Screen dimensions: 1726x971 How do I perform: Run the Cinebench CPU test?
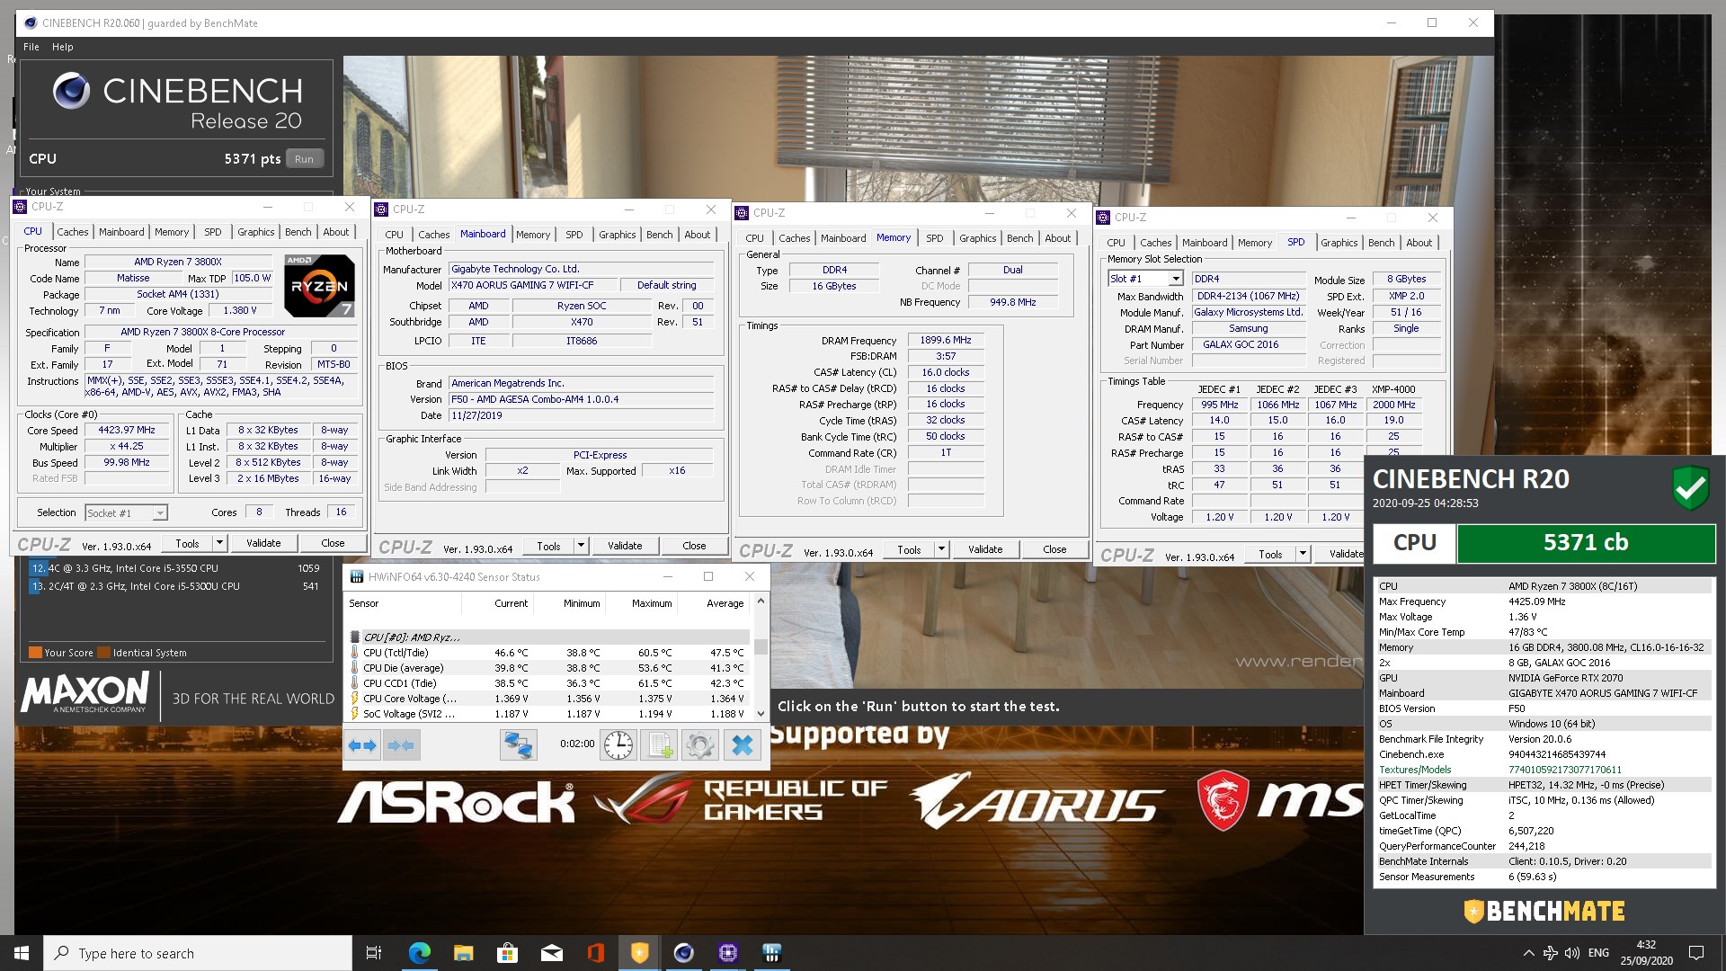click(x=304, y=159)
